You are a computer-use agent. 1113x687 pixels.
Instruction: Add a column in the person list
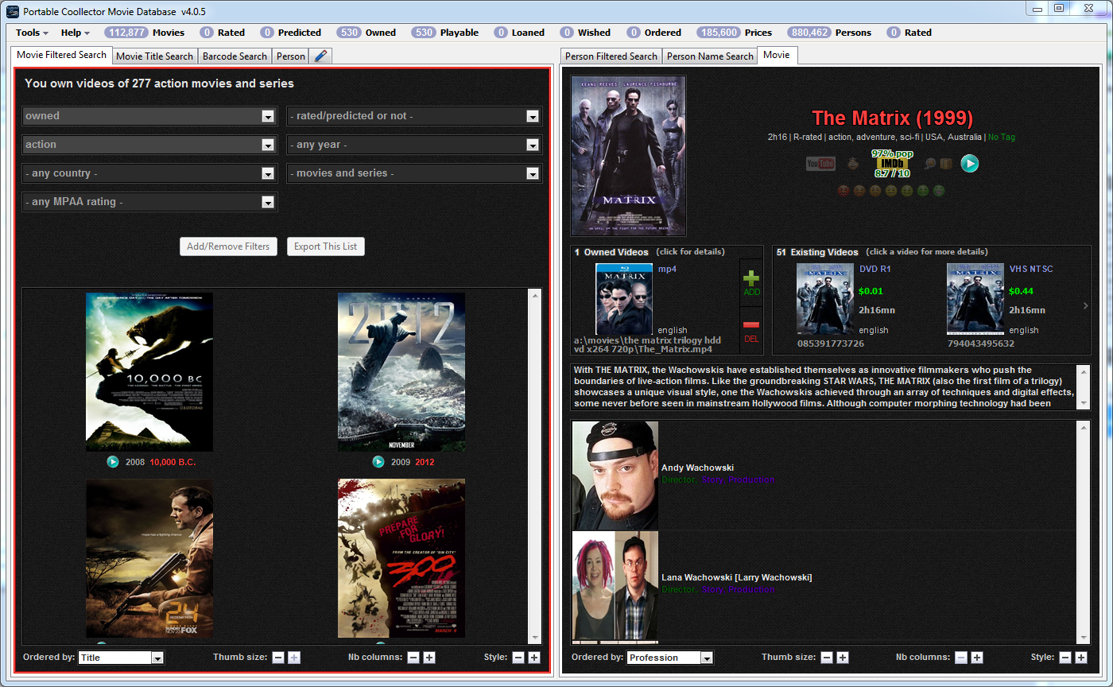(977, 658)
